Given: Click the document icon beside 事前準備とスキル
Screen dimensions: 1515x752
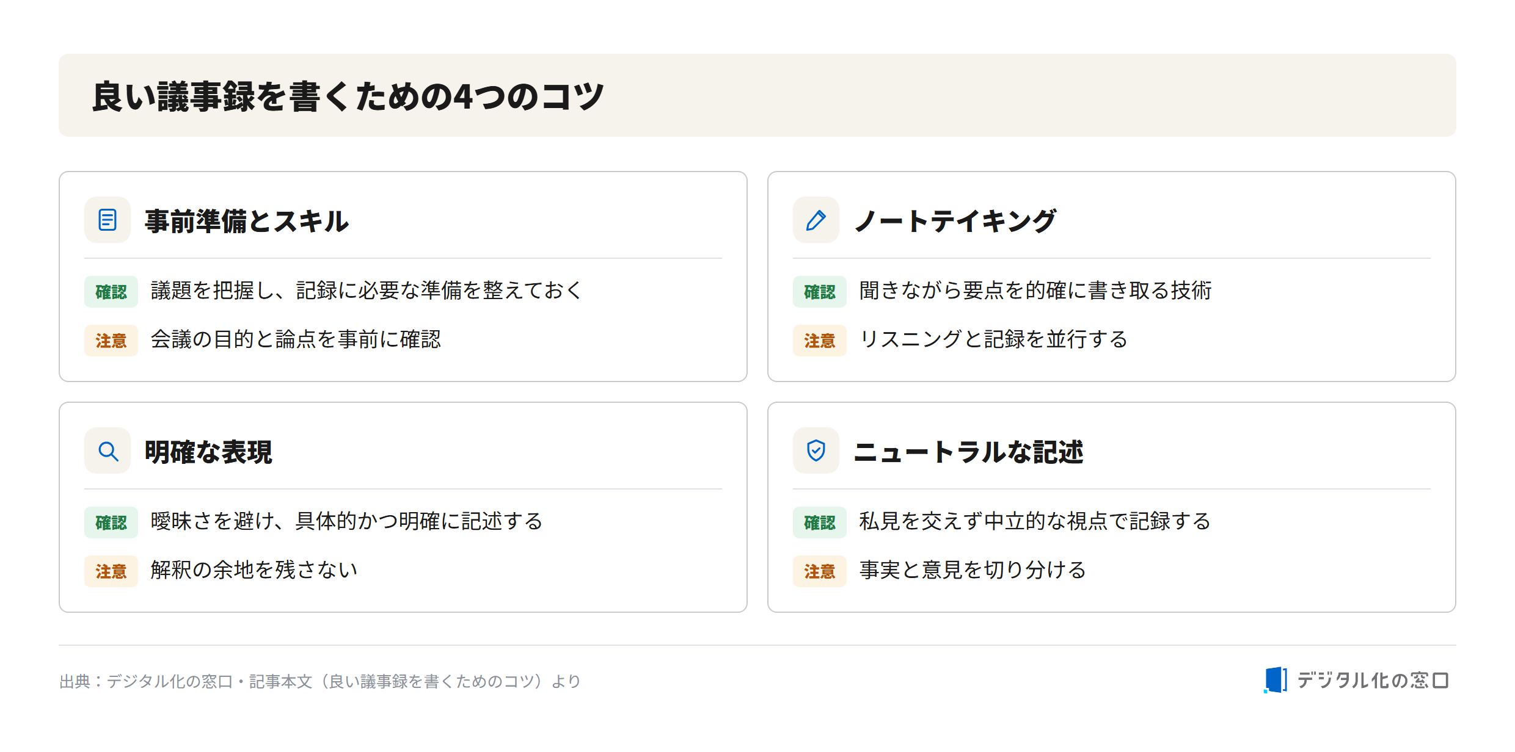Looking at the screenshot, I should (108, 220).
